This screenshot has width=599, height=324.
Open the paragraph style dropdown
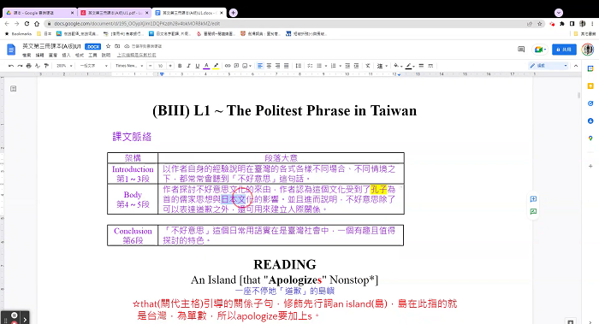(93, 66)
